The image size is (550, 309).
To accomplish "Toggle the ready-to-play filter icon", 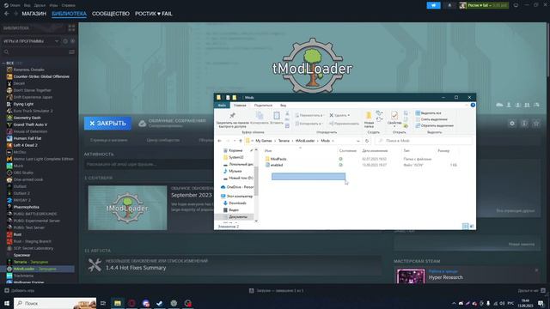I will (72, 41).
